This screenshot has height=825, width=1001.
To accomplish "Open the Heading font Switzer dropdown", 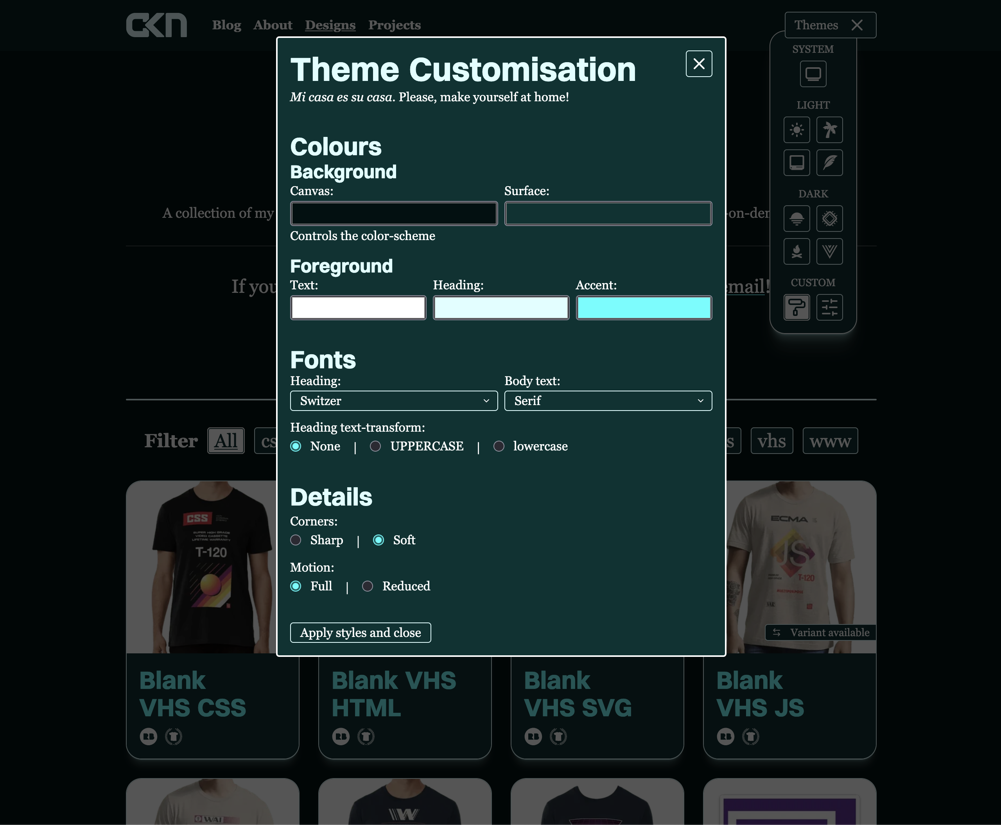I will (x=394, y=401).
